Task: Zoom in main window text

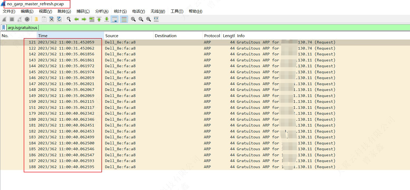Action: (x=133, y=19)
